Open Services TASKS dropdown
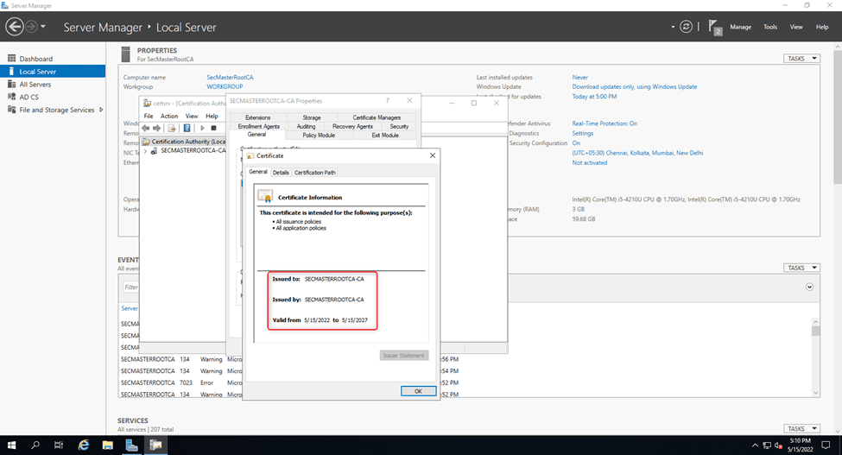Image resolution: width=842 pixels, height=455 pixels. pyautogui.click(x=801, y=429)
